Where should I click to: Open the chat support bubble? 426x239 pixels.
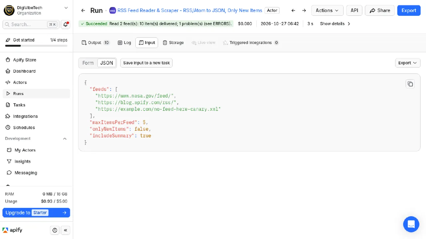point(411,224)
